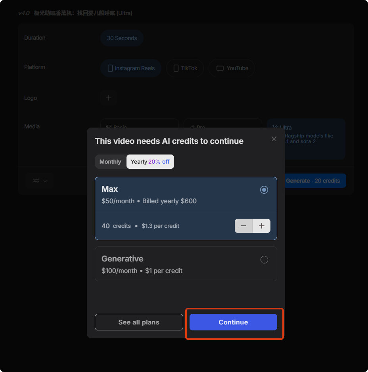Select the Generative plan radio button
The width and height of the screenshot is (368, 372).
(264, 259)
